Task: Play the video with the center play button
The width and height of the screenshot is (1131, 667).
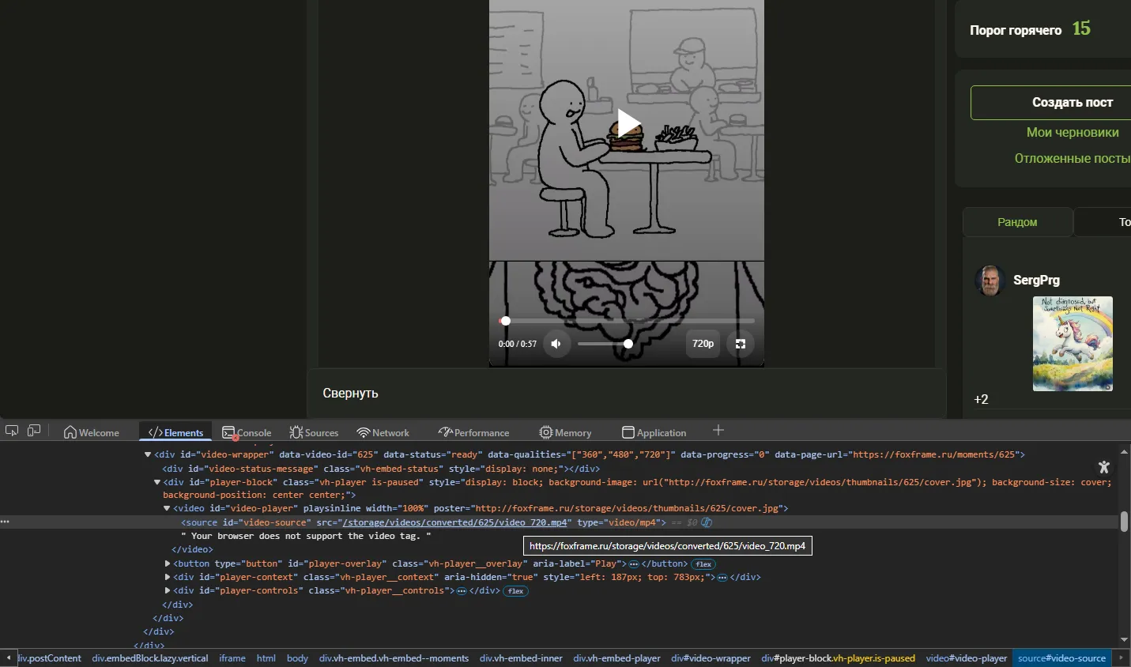Action: 628,124
